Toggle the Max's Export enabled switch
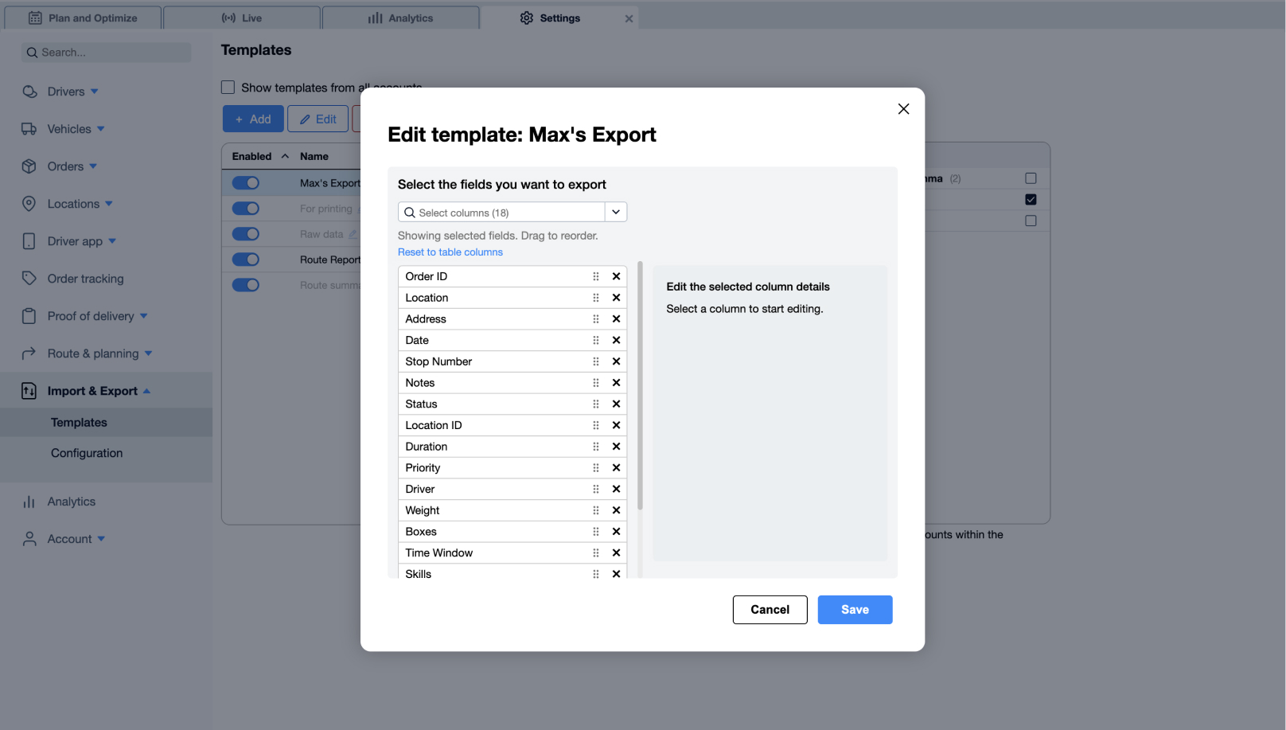 coord(246,183)
